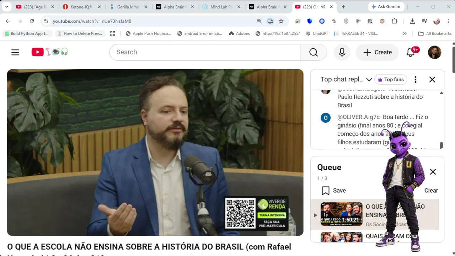455x256 pixels.
Task: Open the QR code extension in toolbar
Action: [x=370, y=21]
